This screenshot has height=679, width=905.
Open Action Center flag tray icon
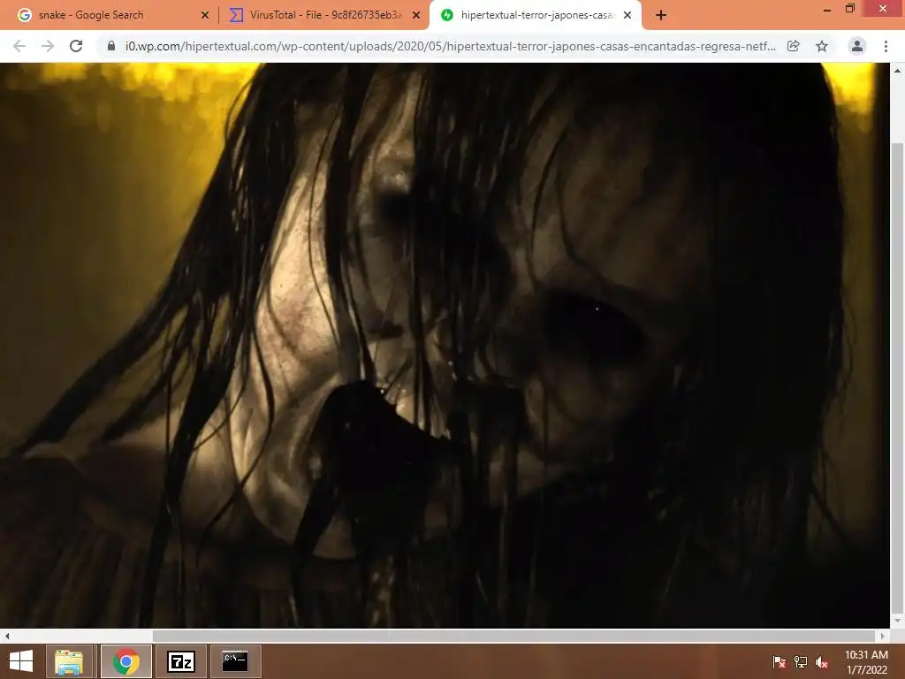pos(779,661)
